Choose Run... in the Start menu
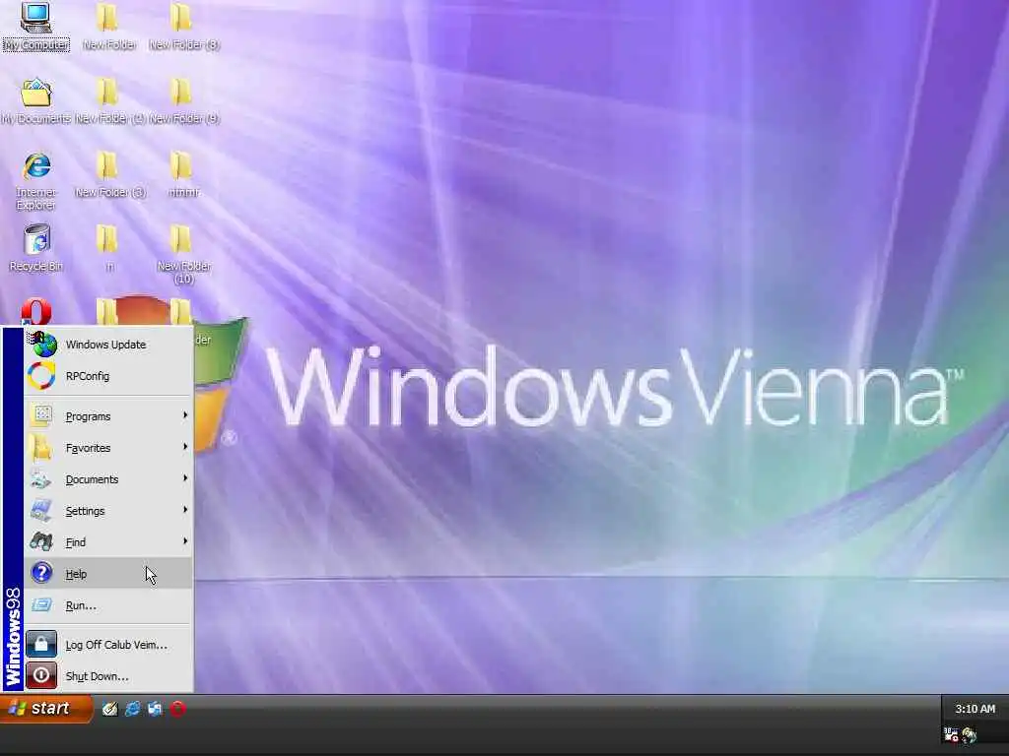Image resolution: width=1009 pixels, height=756 pixels. [x=108, y=605]
